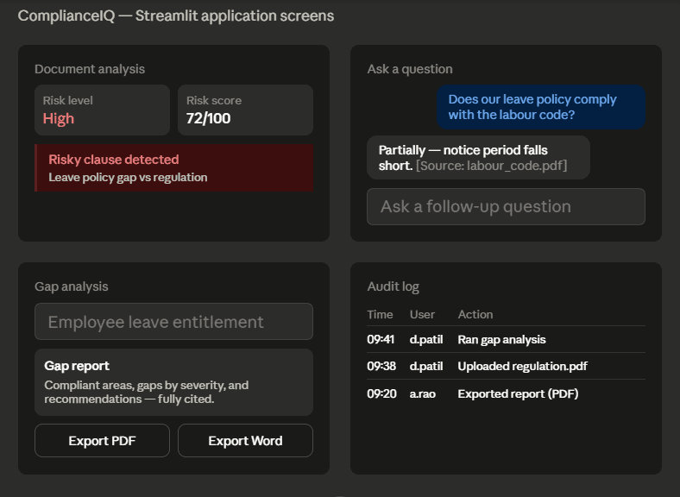680x497 pixels.
Task: Select the 'Exported report (PDF)' action entry
Action: 519,393
